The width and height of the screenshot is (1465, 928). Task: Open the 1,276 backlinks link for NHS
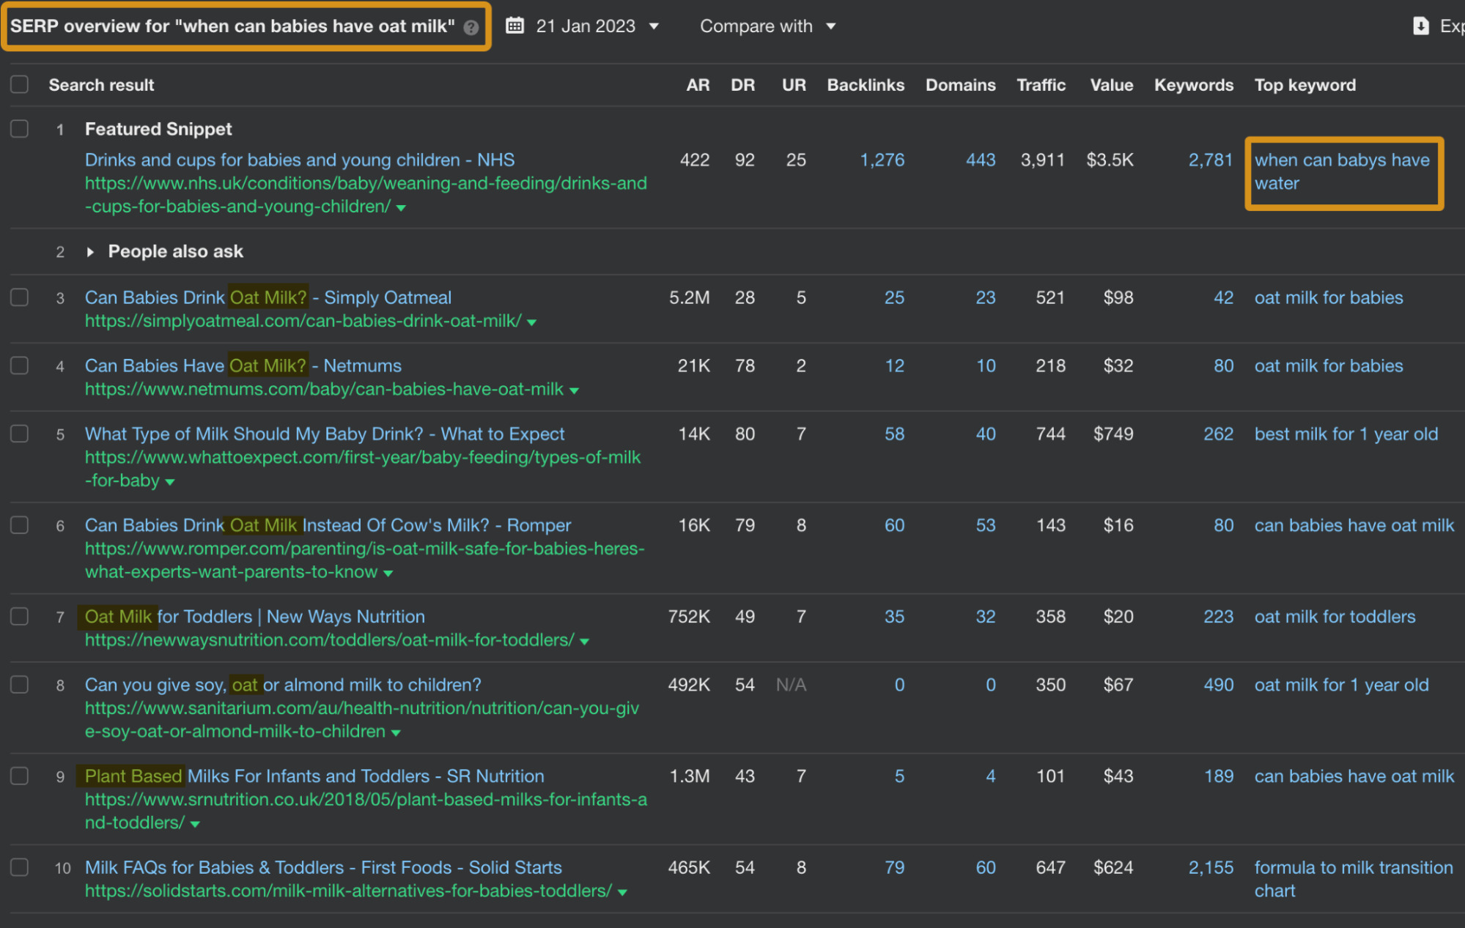pos(882,160)
